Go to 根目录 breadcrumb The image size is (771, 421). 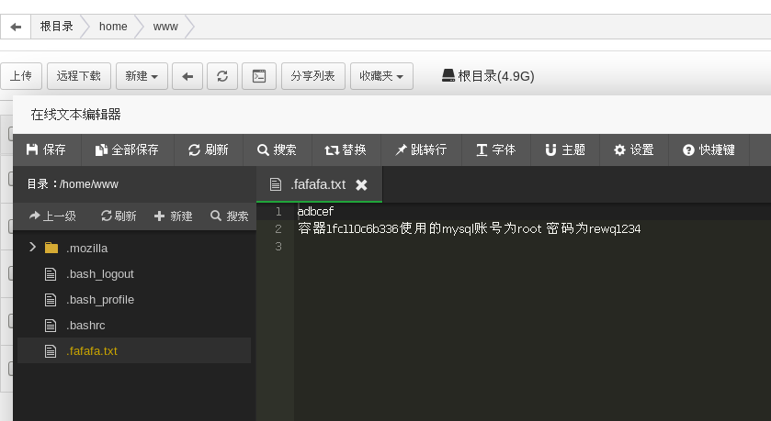click(x=57, y=27)
